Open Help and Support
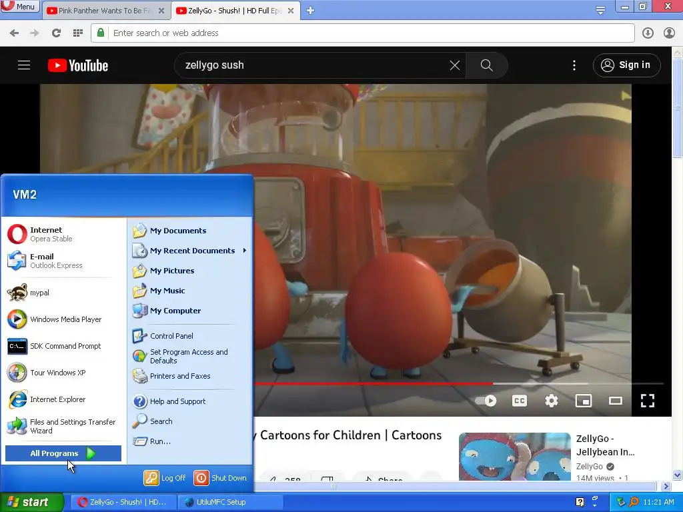The width and height of the screenshot is (683, 512). pos(190,401)
